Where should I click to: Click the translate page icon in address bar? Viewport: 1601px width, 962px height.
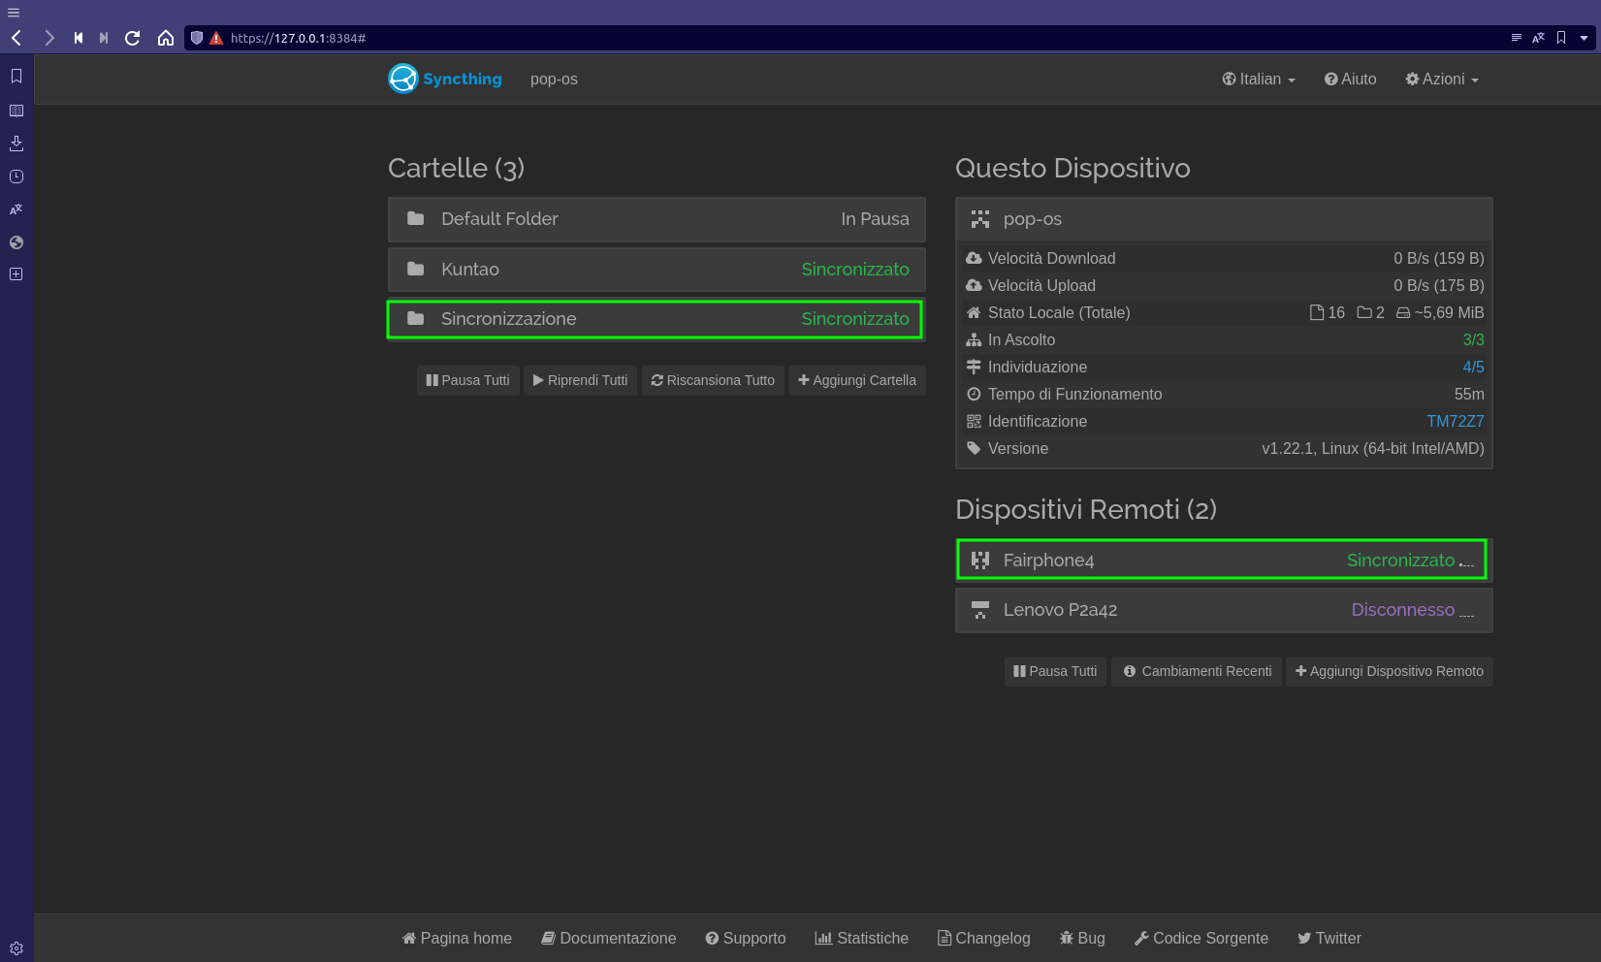tap(1538, 38)
